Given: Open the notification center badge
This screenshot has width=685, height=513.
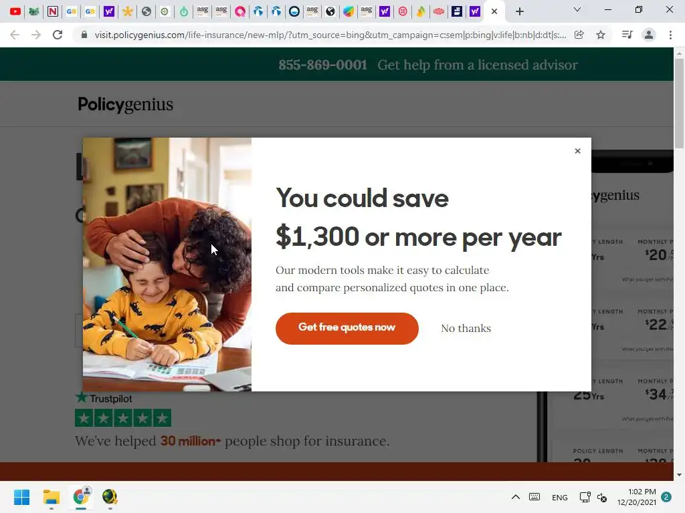Looking at the screenshot, I should click(x=666, y=497).
